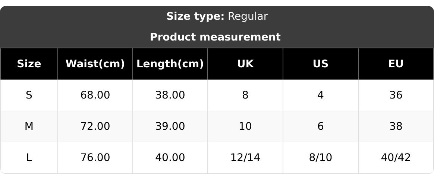The height and width of the screenshot is (174, 434).
Task: Select the M size row label
Action: click(x=29, y=126)
